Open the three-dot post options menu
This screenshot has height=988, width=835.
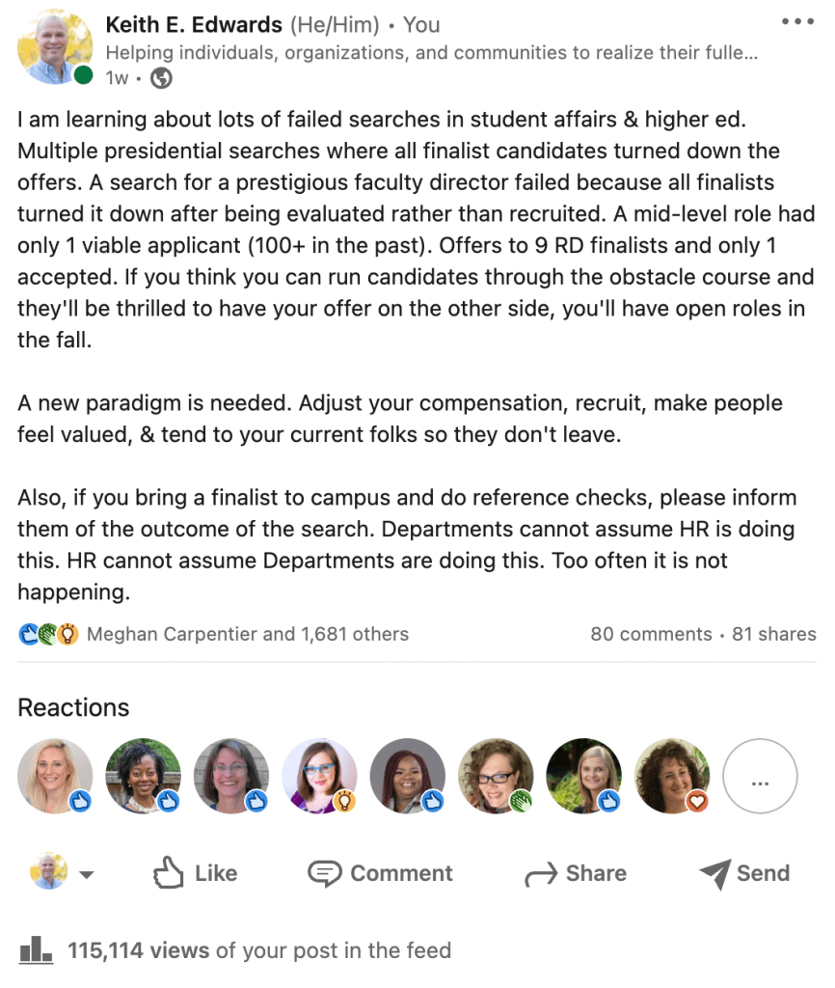coord(798,21)
